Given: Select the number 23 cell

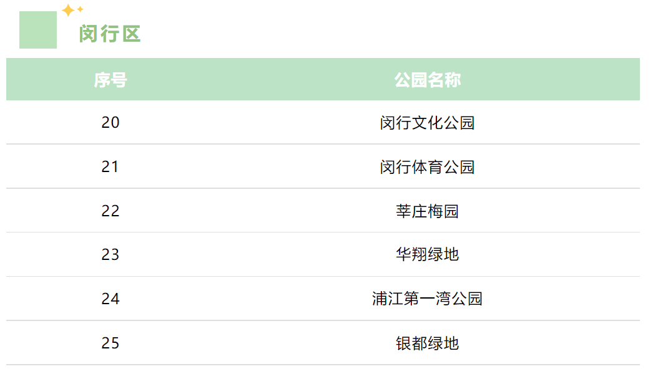Looking at the screenshot, I should tap(110, 254).
